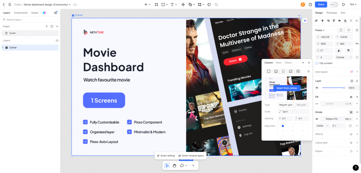Expand the bottom toolbar chevrons
The width and height of the screenshot is (361, 173).
click(193, 165)
